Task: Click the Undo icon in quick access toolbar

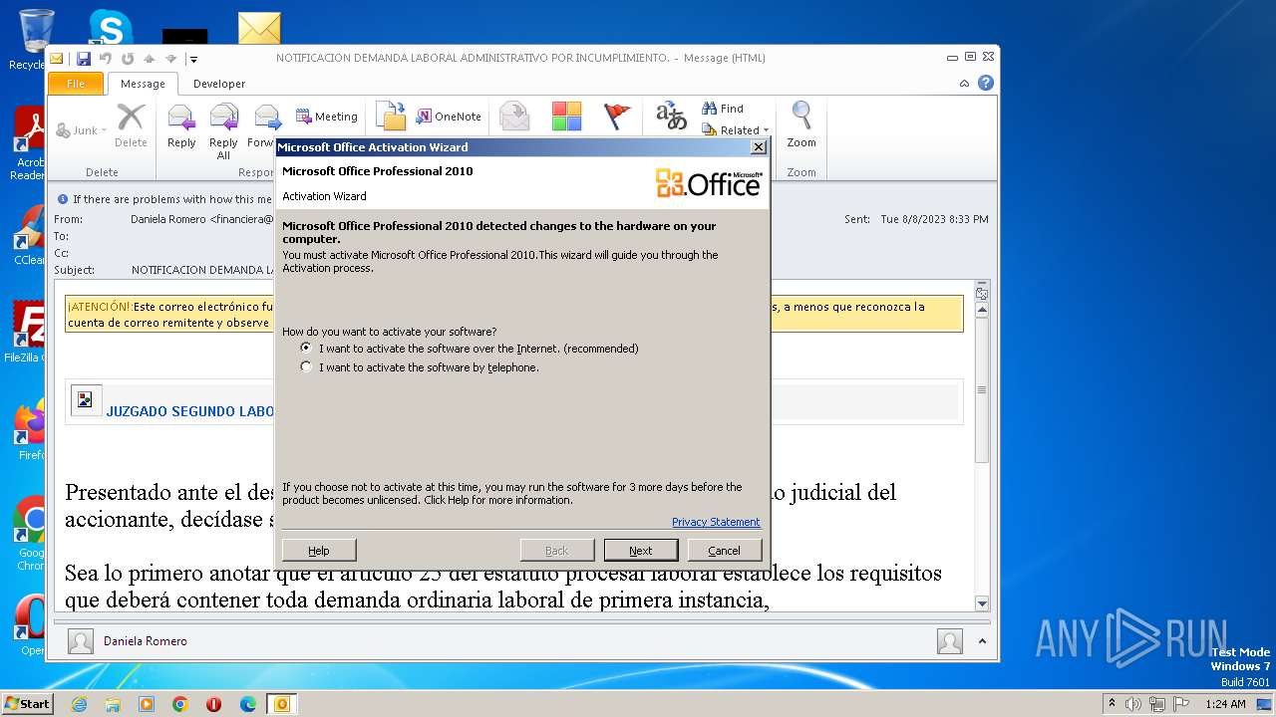Action: [106, 59]
